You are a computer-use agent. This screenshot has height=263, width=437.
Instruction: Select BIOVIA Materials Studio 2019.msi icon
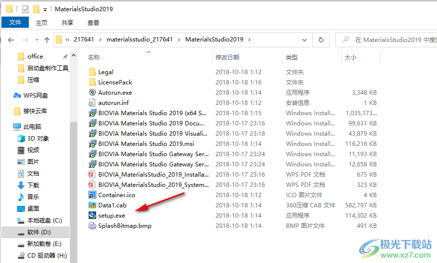coord(92,144)
